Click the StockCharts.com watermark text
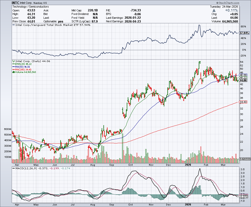Viewport: 251px width, 207px height. [x=228, y=3]
